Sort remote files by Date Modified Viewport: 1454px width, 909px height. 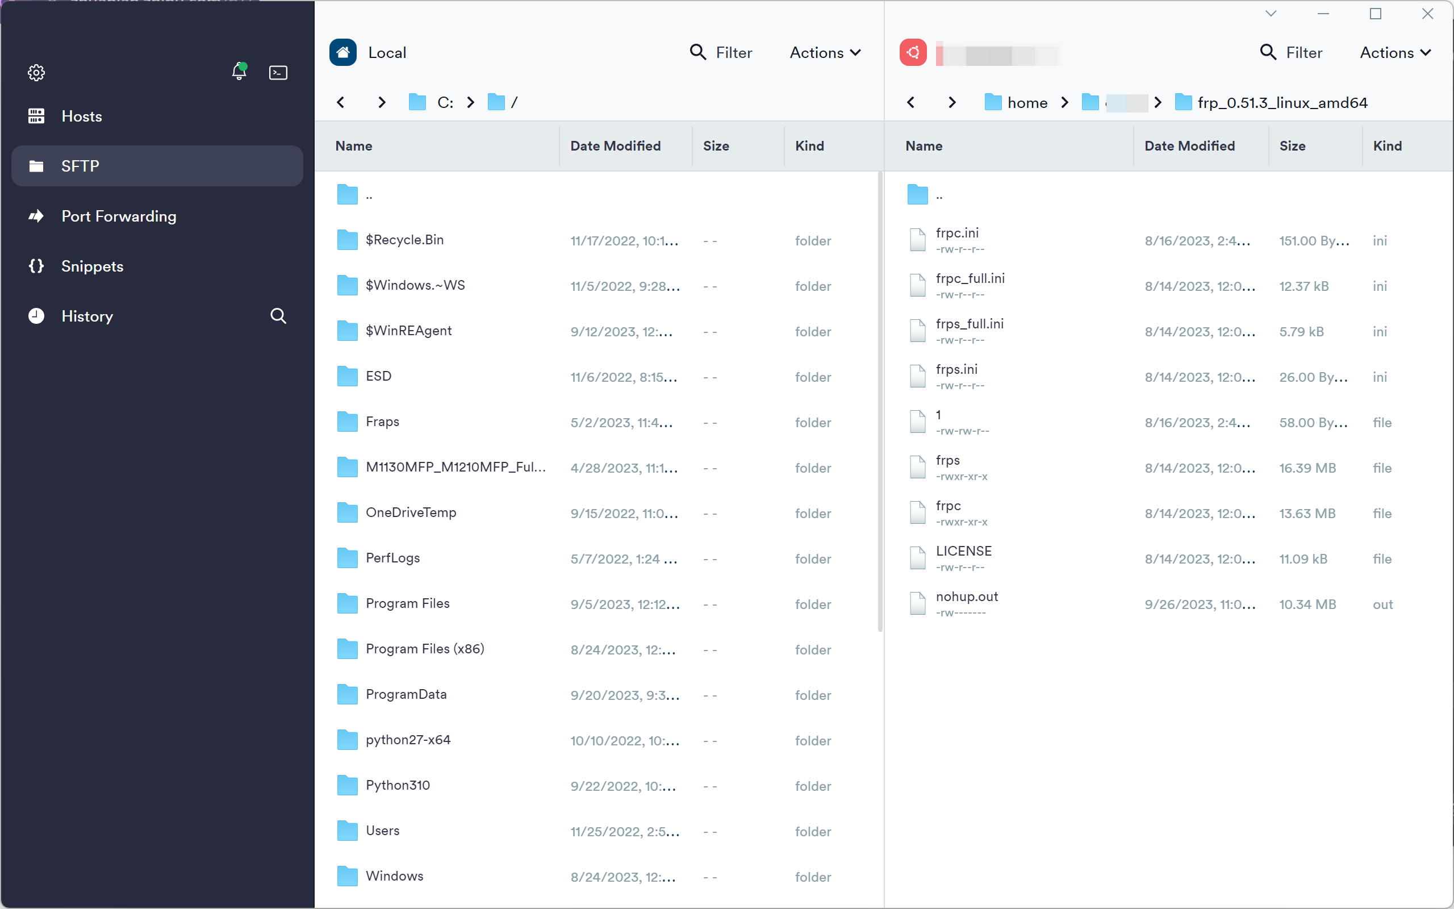point(1189,145)
